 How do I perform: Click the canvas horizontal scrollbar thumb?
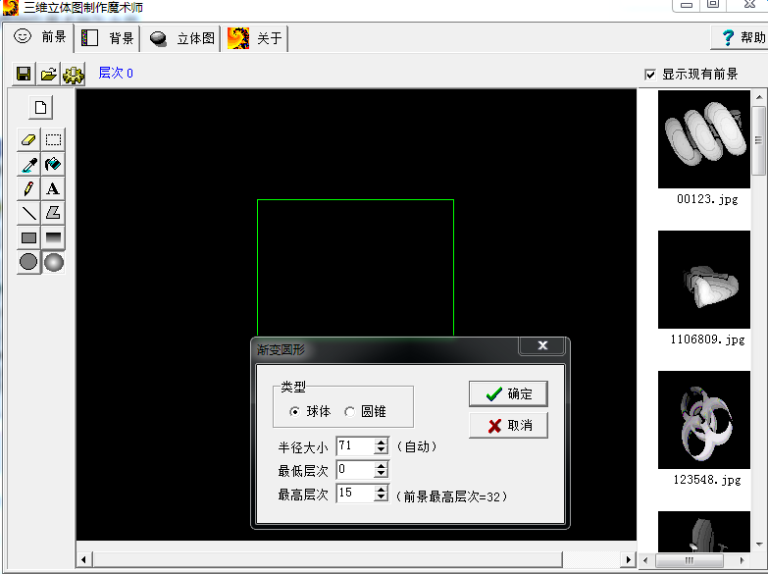pyautogui.click(x=328, y=559)
